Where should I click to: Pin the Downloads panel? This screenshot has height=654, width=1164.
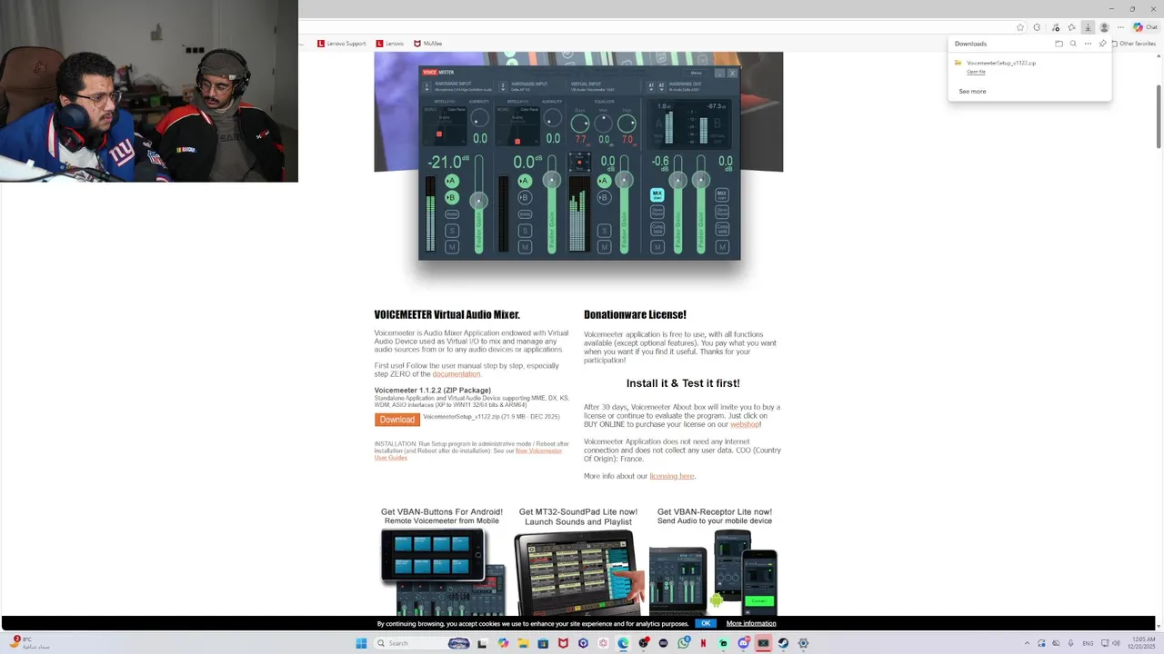1103,44
